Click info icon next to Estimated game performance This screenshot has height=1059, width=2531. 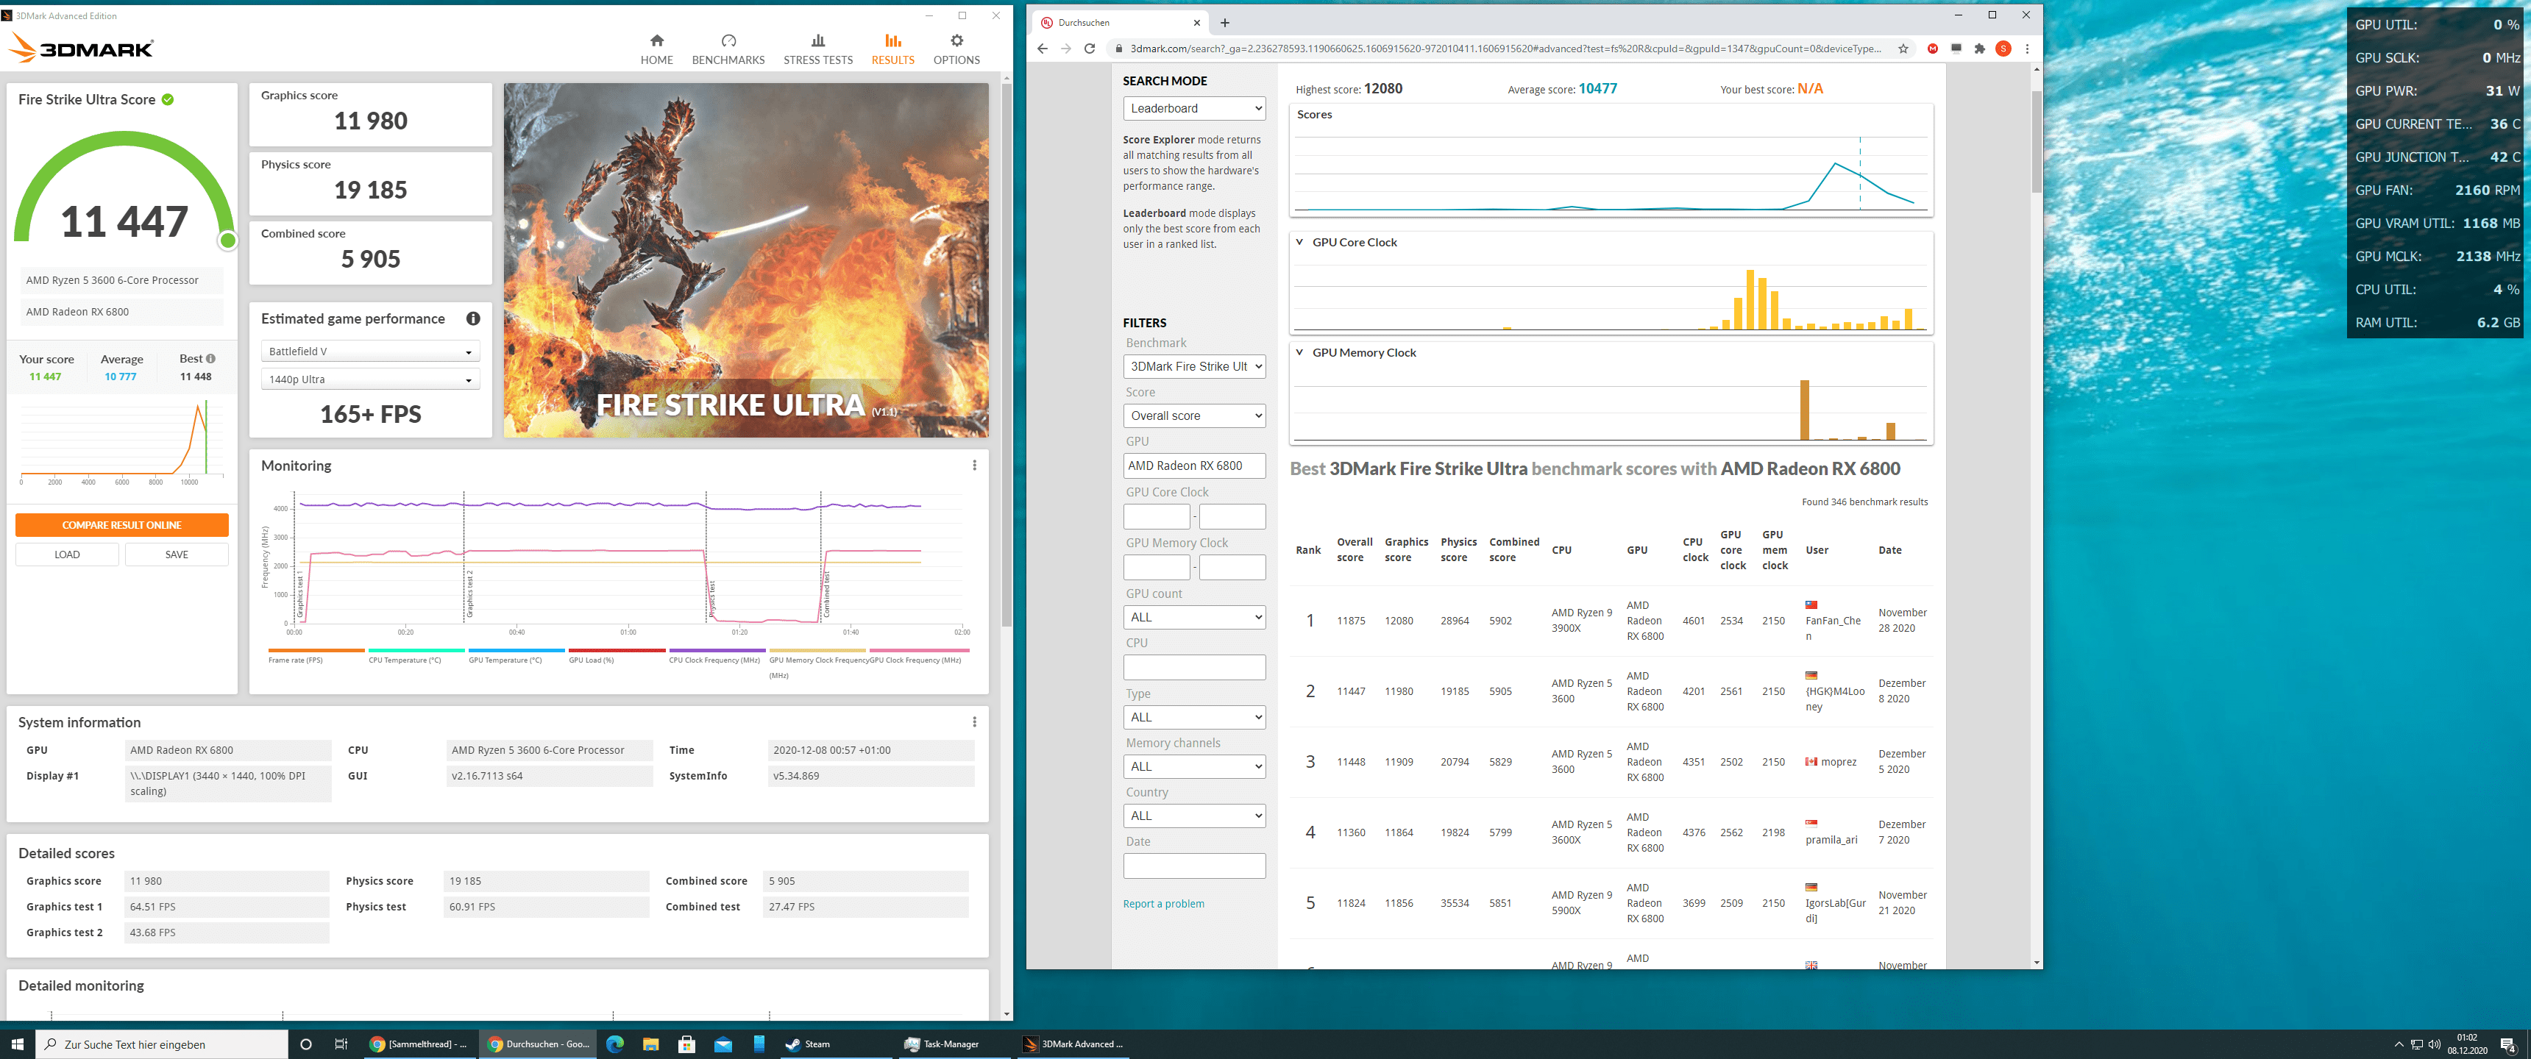click(474, 319)
